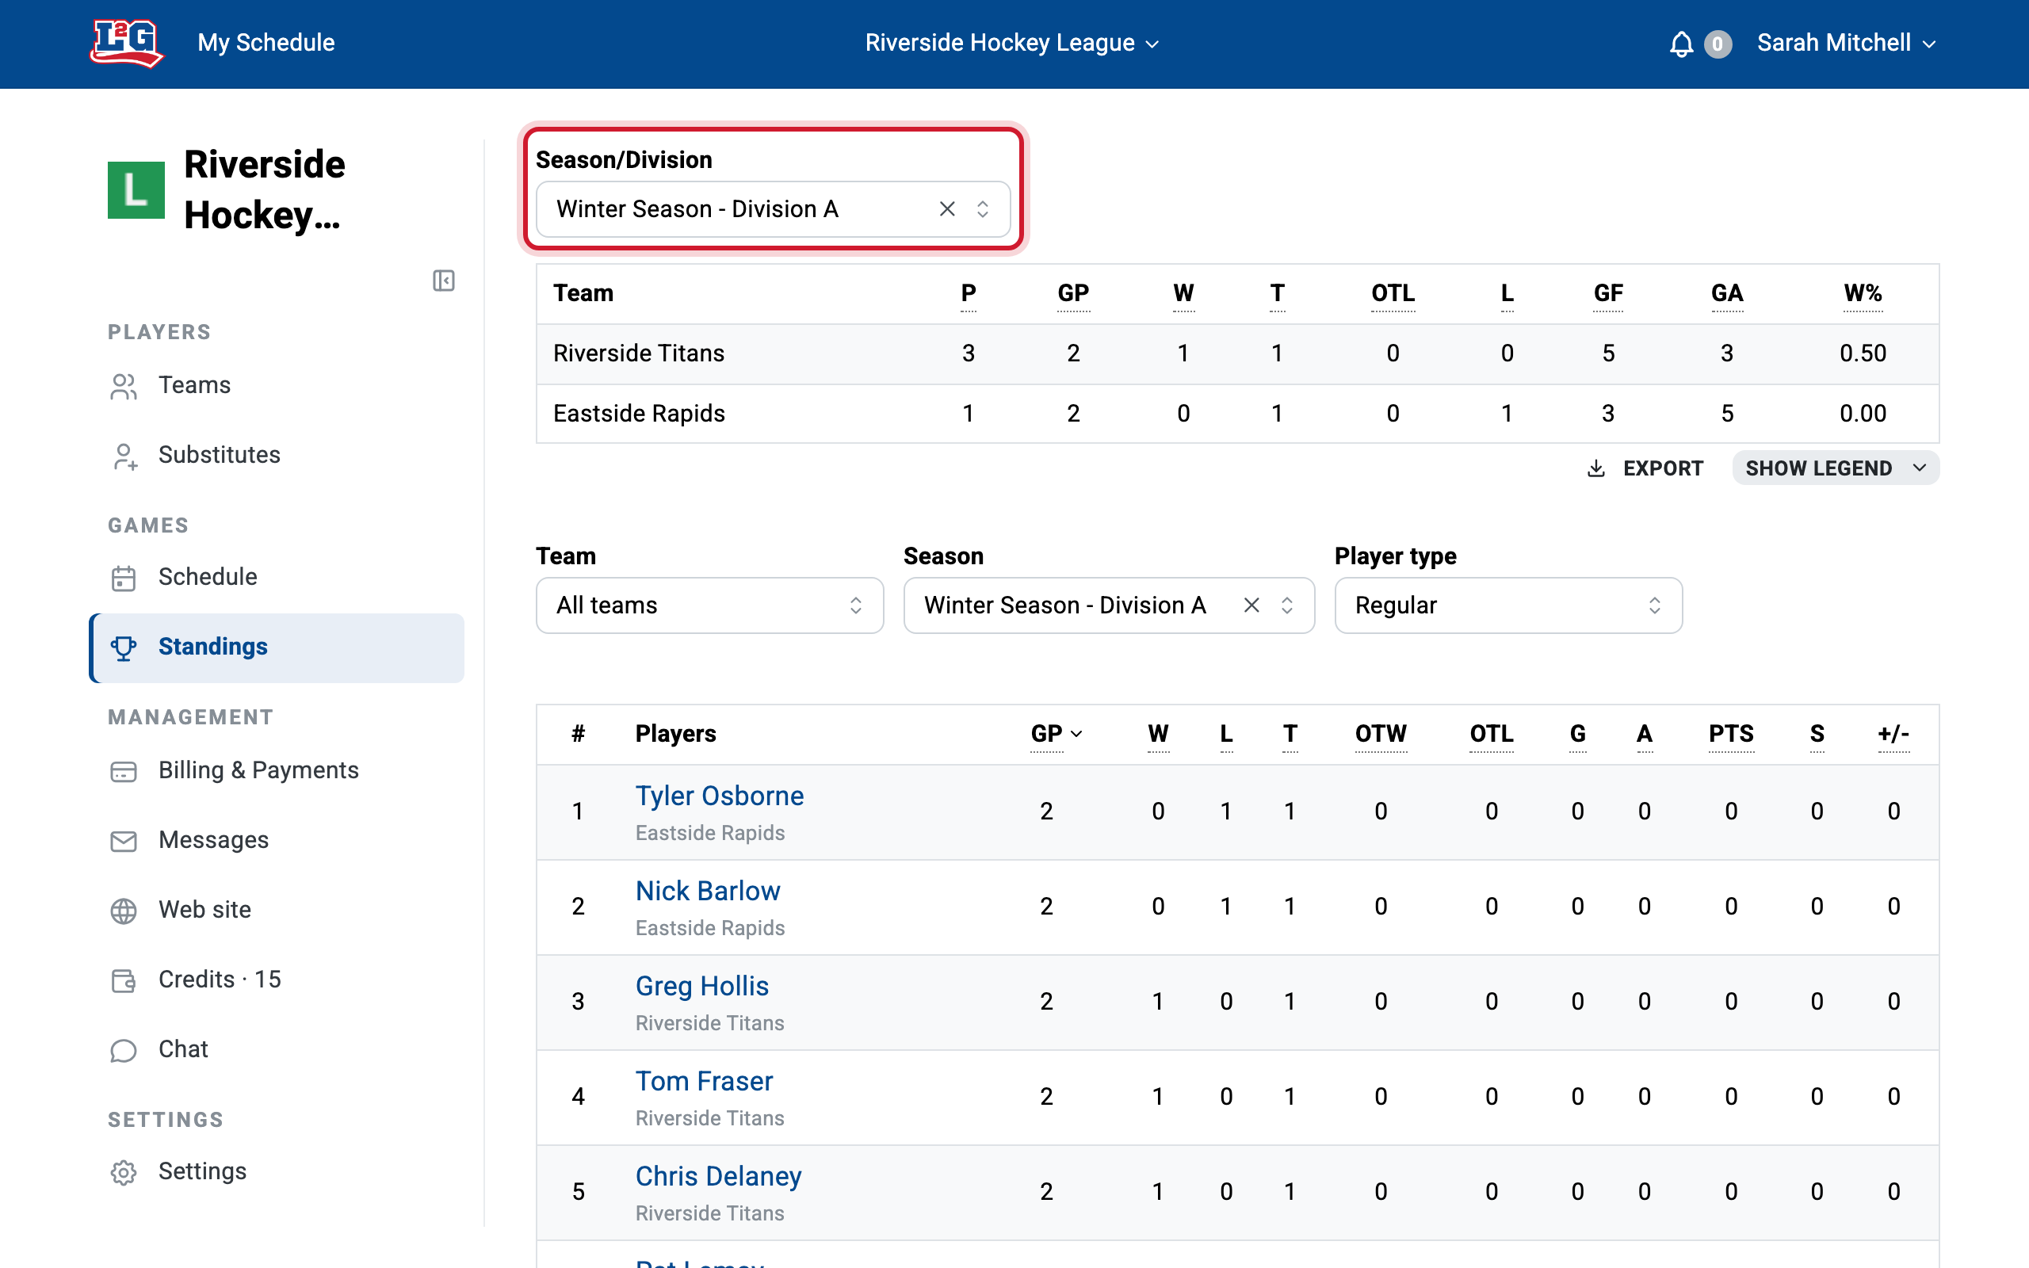Screen dimensions: 2029x1268
Task: Open Greg Hollis player link
Action: click(x=701, y=986)
